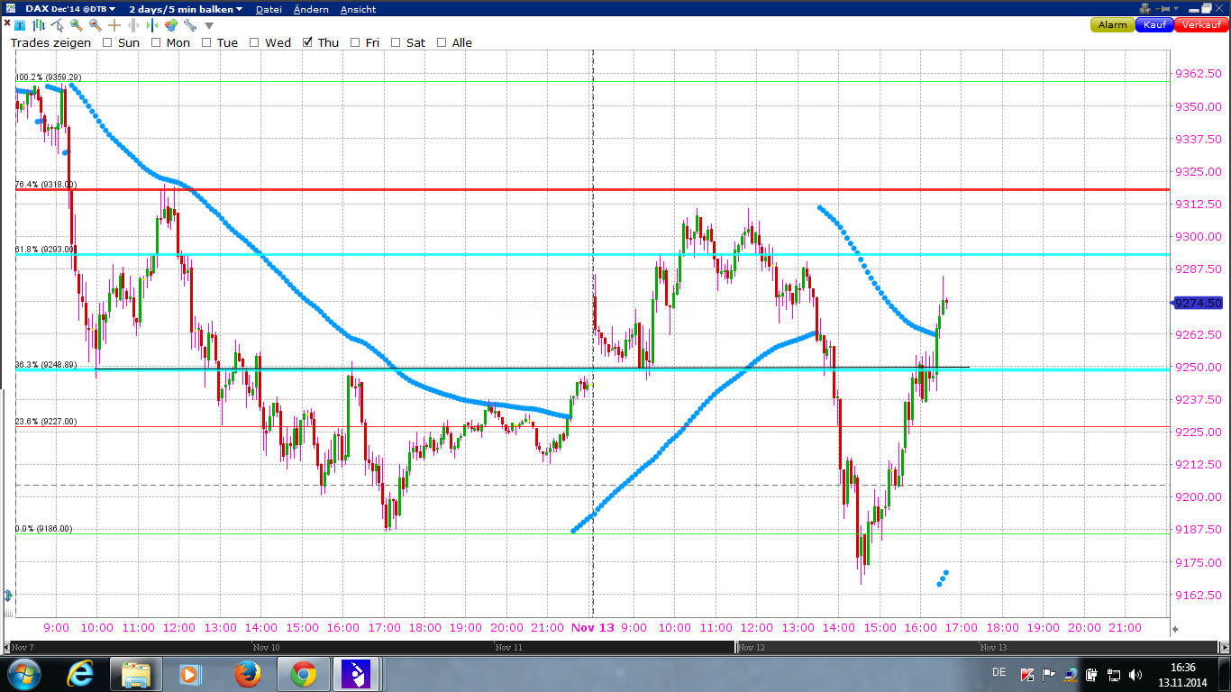Select the trendline drawing tool
Viewport: 1231px width, 692px height.
[58, 25]
